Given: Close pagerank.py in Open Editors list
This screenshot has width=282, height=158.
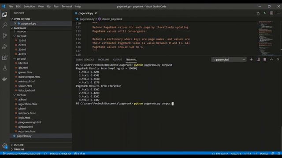Looking at the screenshot, I should [x=15, y=23].
